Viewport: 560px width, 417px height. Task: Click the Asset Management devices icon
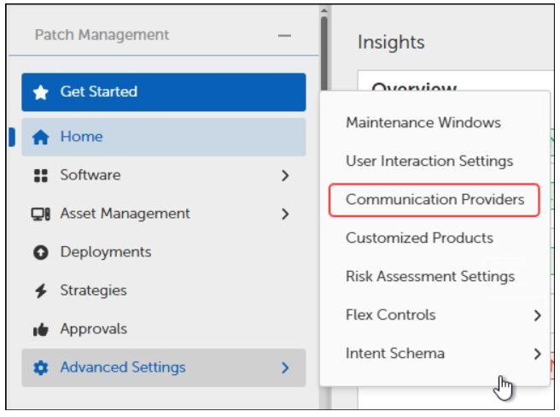point(40,214)
